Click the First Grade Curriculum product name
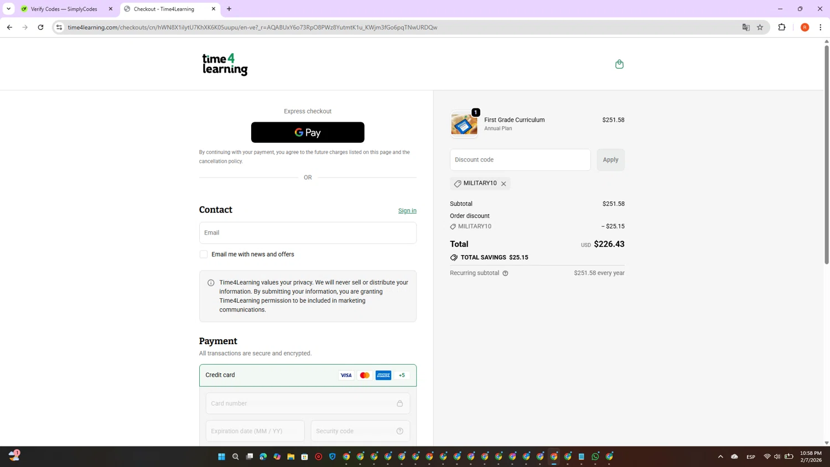 514,120
